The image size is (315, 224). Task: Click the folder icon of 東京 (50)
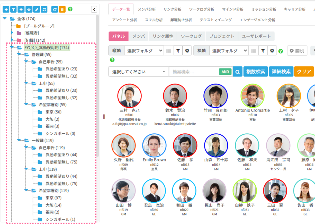[x=40, y=112]
